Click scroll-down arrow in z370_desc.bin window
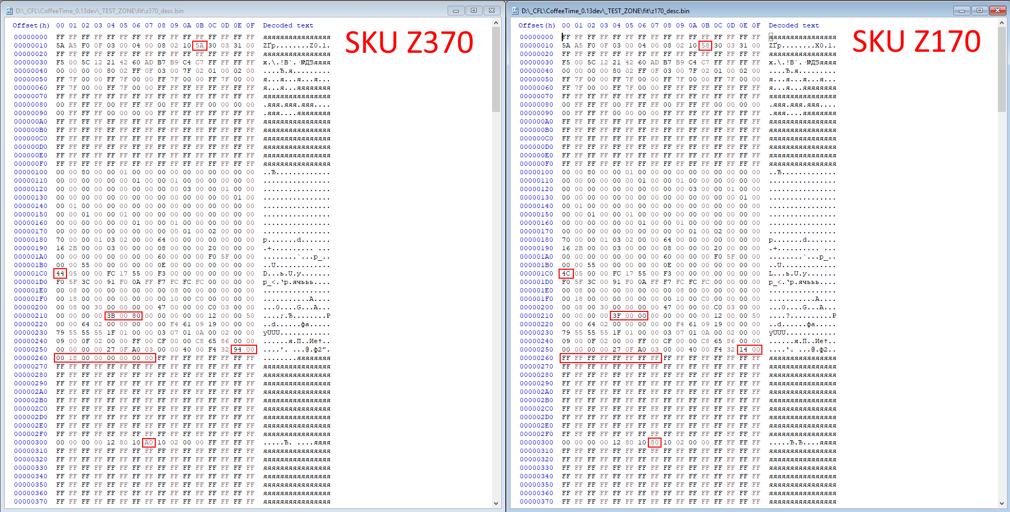 (496, 503)
